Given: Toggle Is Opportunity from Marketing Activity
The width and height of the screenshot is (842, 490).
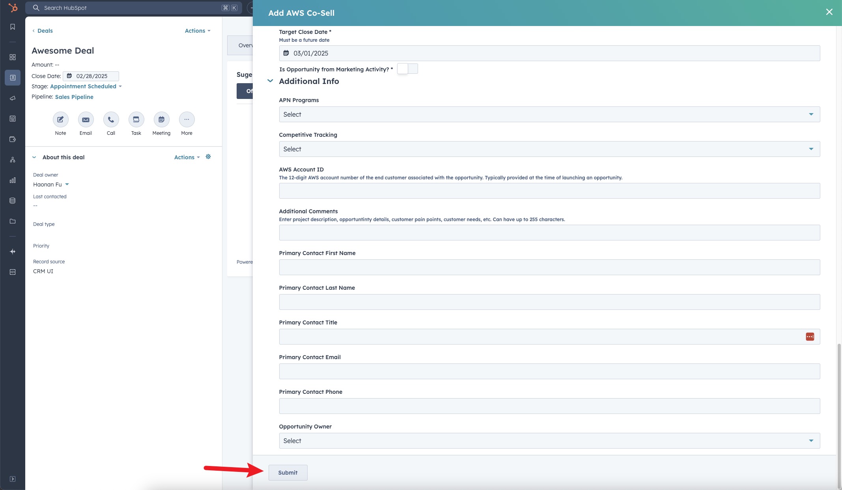Looking at the screenshot, I should pos(407,69).
